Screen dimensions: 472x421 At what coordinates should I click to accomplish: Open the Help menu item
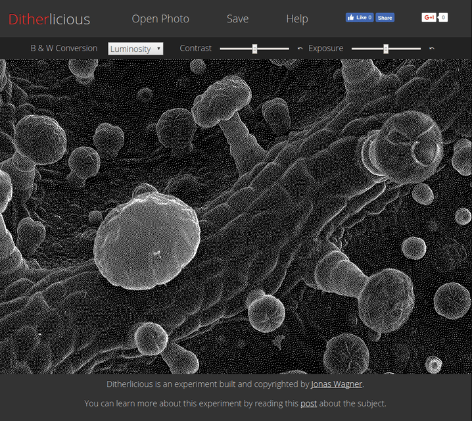tap(297, 19)
